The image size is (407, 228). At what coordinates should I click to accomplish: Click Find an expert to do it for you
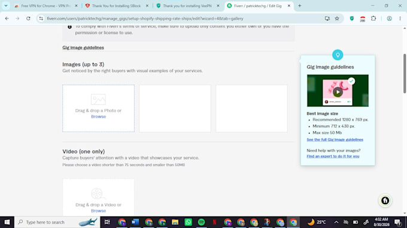tap(333, 156)
